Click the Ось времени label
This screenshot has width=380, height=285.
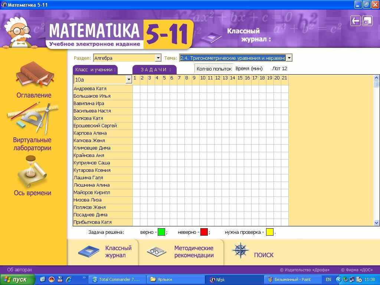point(33,193)
